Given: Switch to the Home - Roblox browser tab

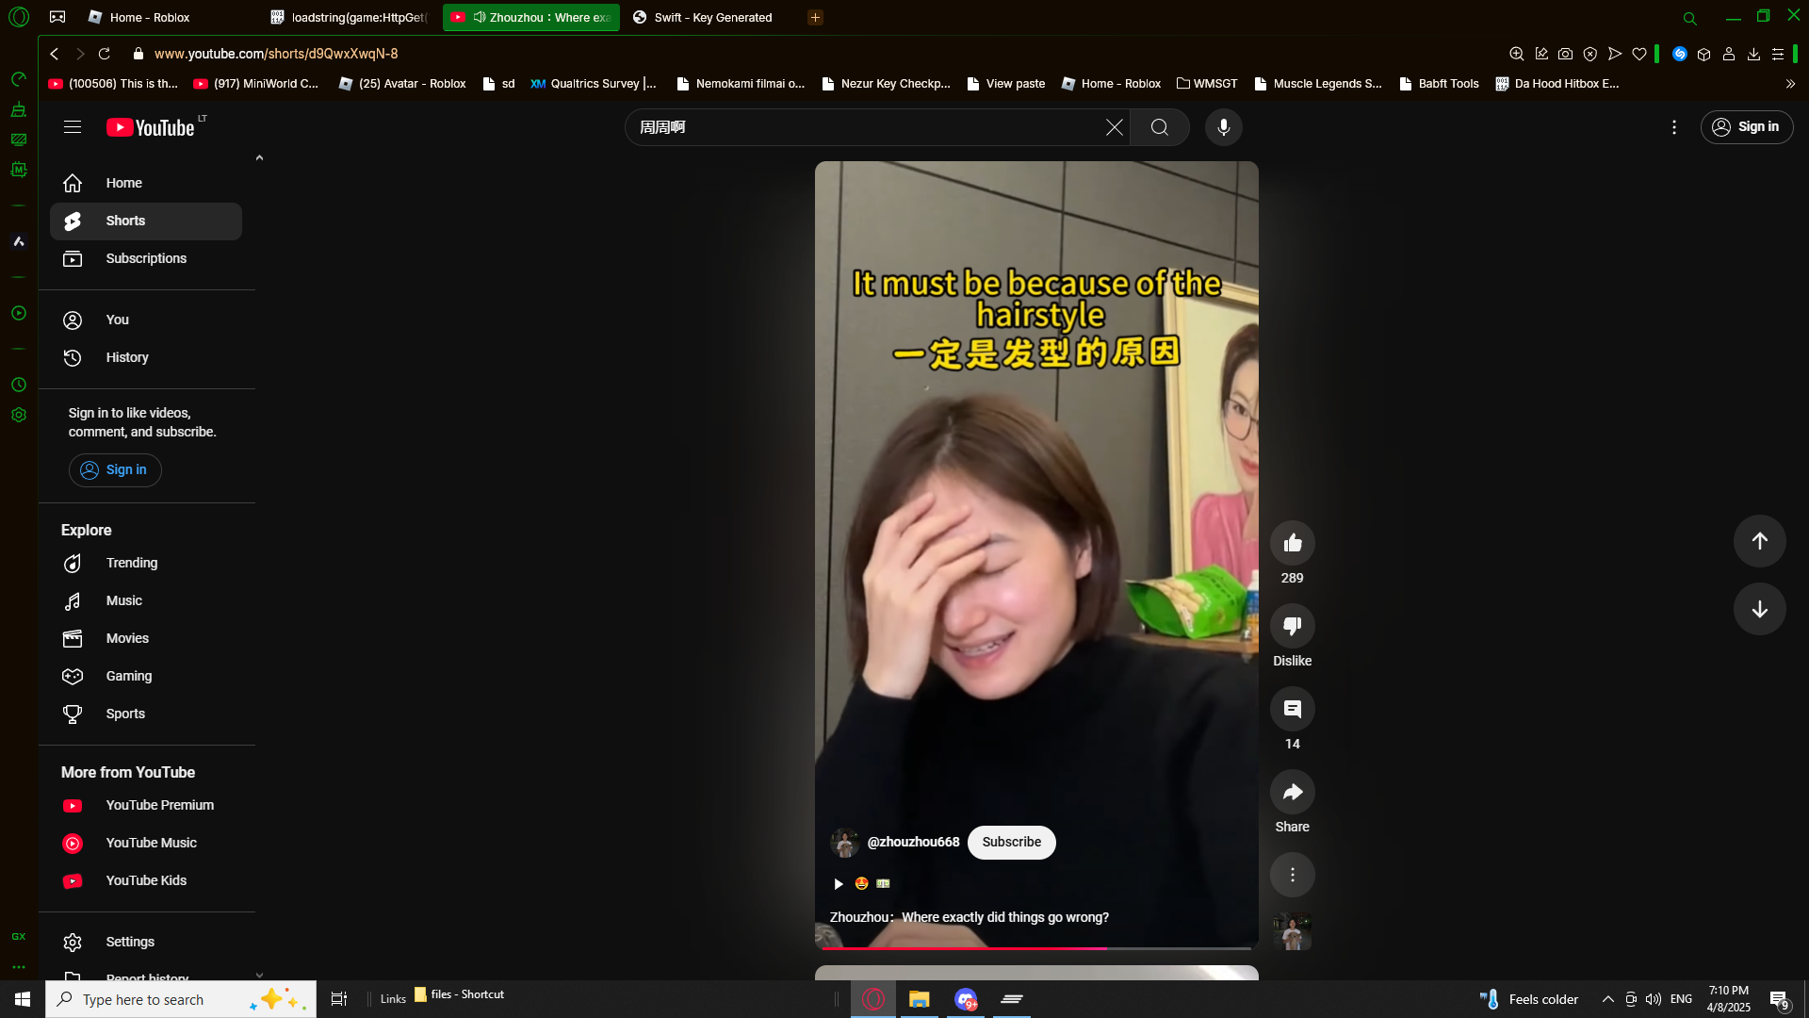Looking at the screenshot, I should (x=149, y=17).
